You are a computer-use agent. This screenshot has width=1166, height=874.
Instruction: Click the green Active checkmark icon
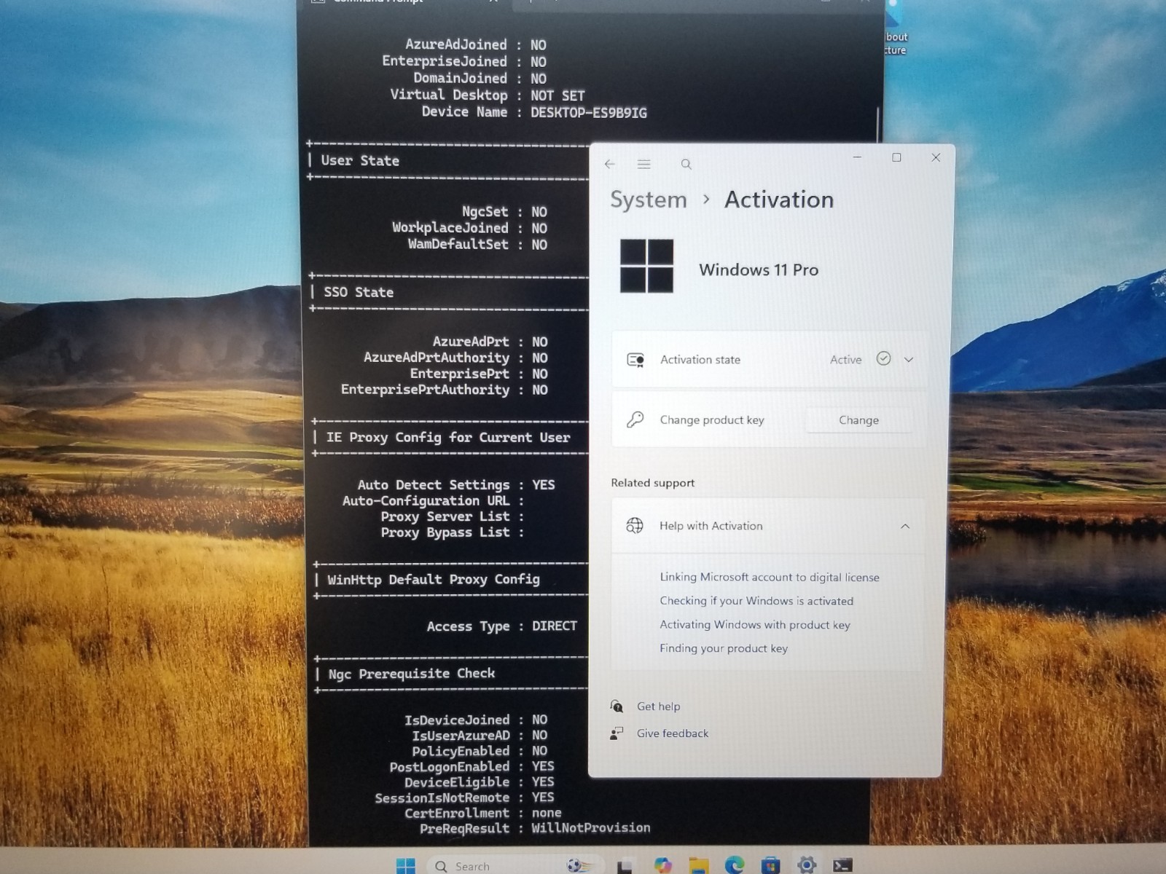coord(883,358)
